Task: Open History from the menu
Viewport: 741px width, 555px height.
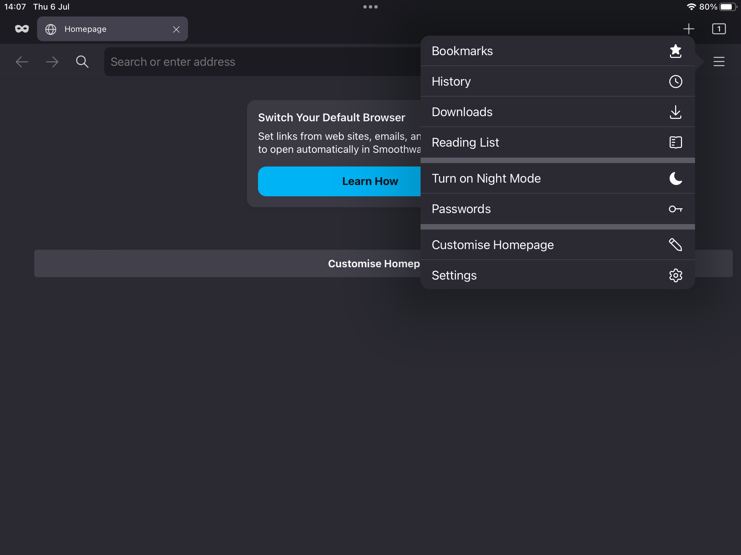Action: [557, 82]
